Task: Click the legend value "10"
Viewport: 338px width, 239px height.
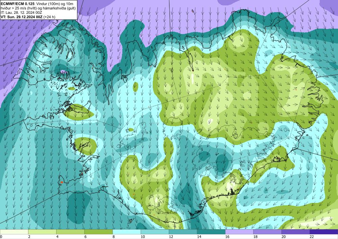Action: pos(143,237)
